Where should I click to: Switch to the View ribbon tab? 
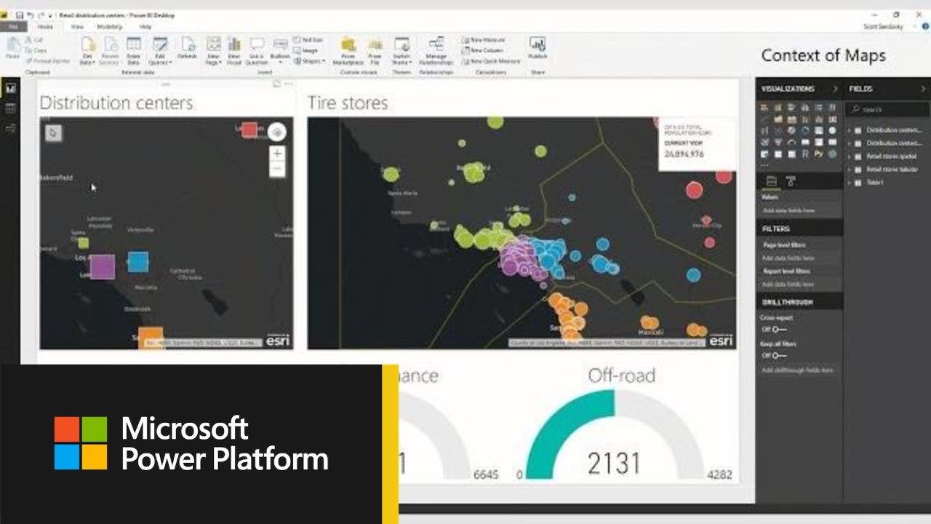pos(77,27)
